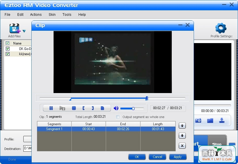Play the selected segment button
238x164 pixels.
tap(62, 108)
